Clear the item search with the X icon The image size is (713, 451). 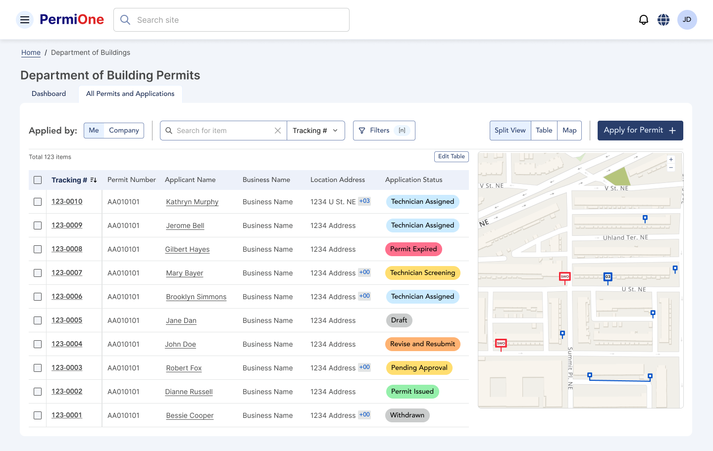(x=278, y=131)
